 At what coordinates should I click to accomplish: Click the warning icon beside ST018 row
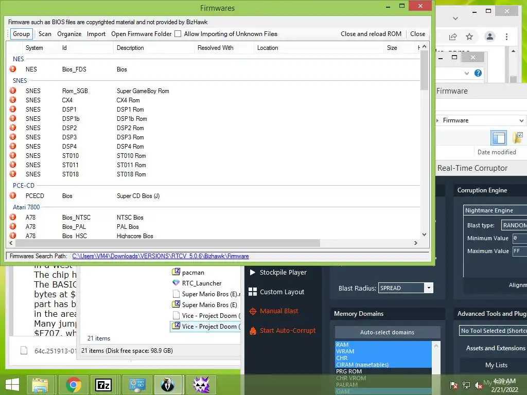13,174
